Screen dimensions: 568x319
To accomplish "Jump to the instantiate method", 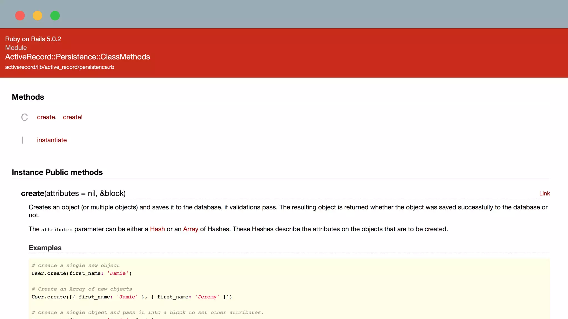I will [x=52, y=140].
